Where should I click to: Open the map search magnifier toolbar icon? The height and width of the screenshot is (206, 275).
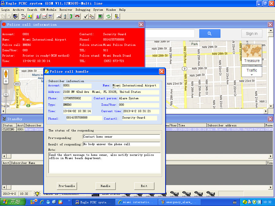(29, 16)
